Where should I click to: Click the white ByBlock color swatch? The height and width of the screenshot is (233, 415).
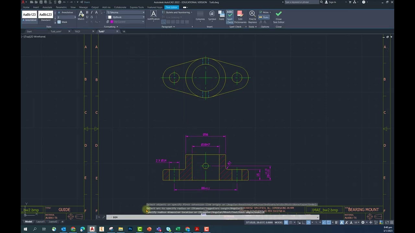click(x=110, y=17)
